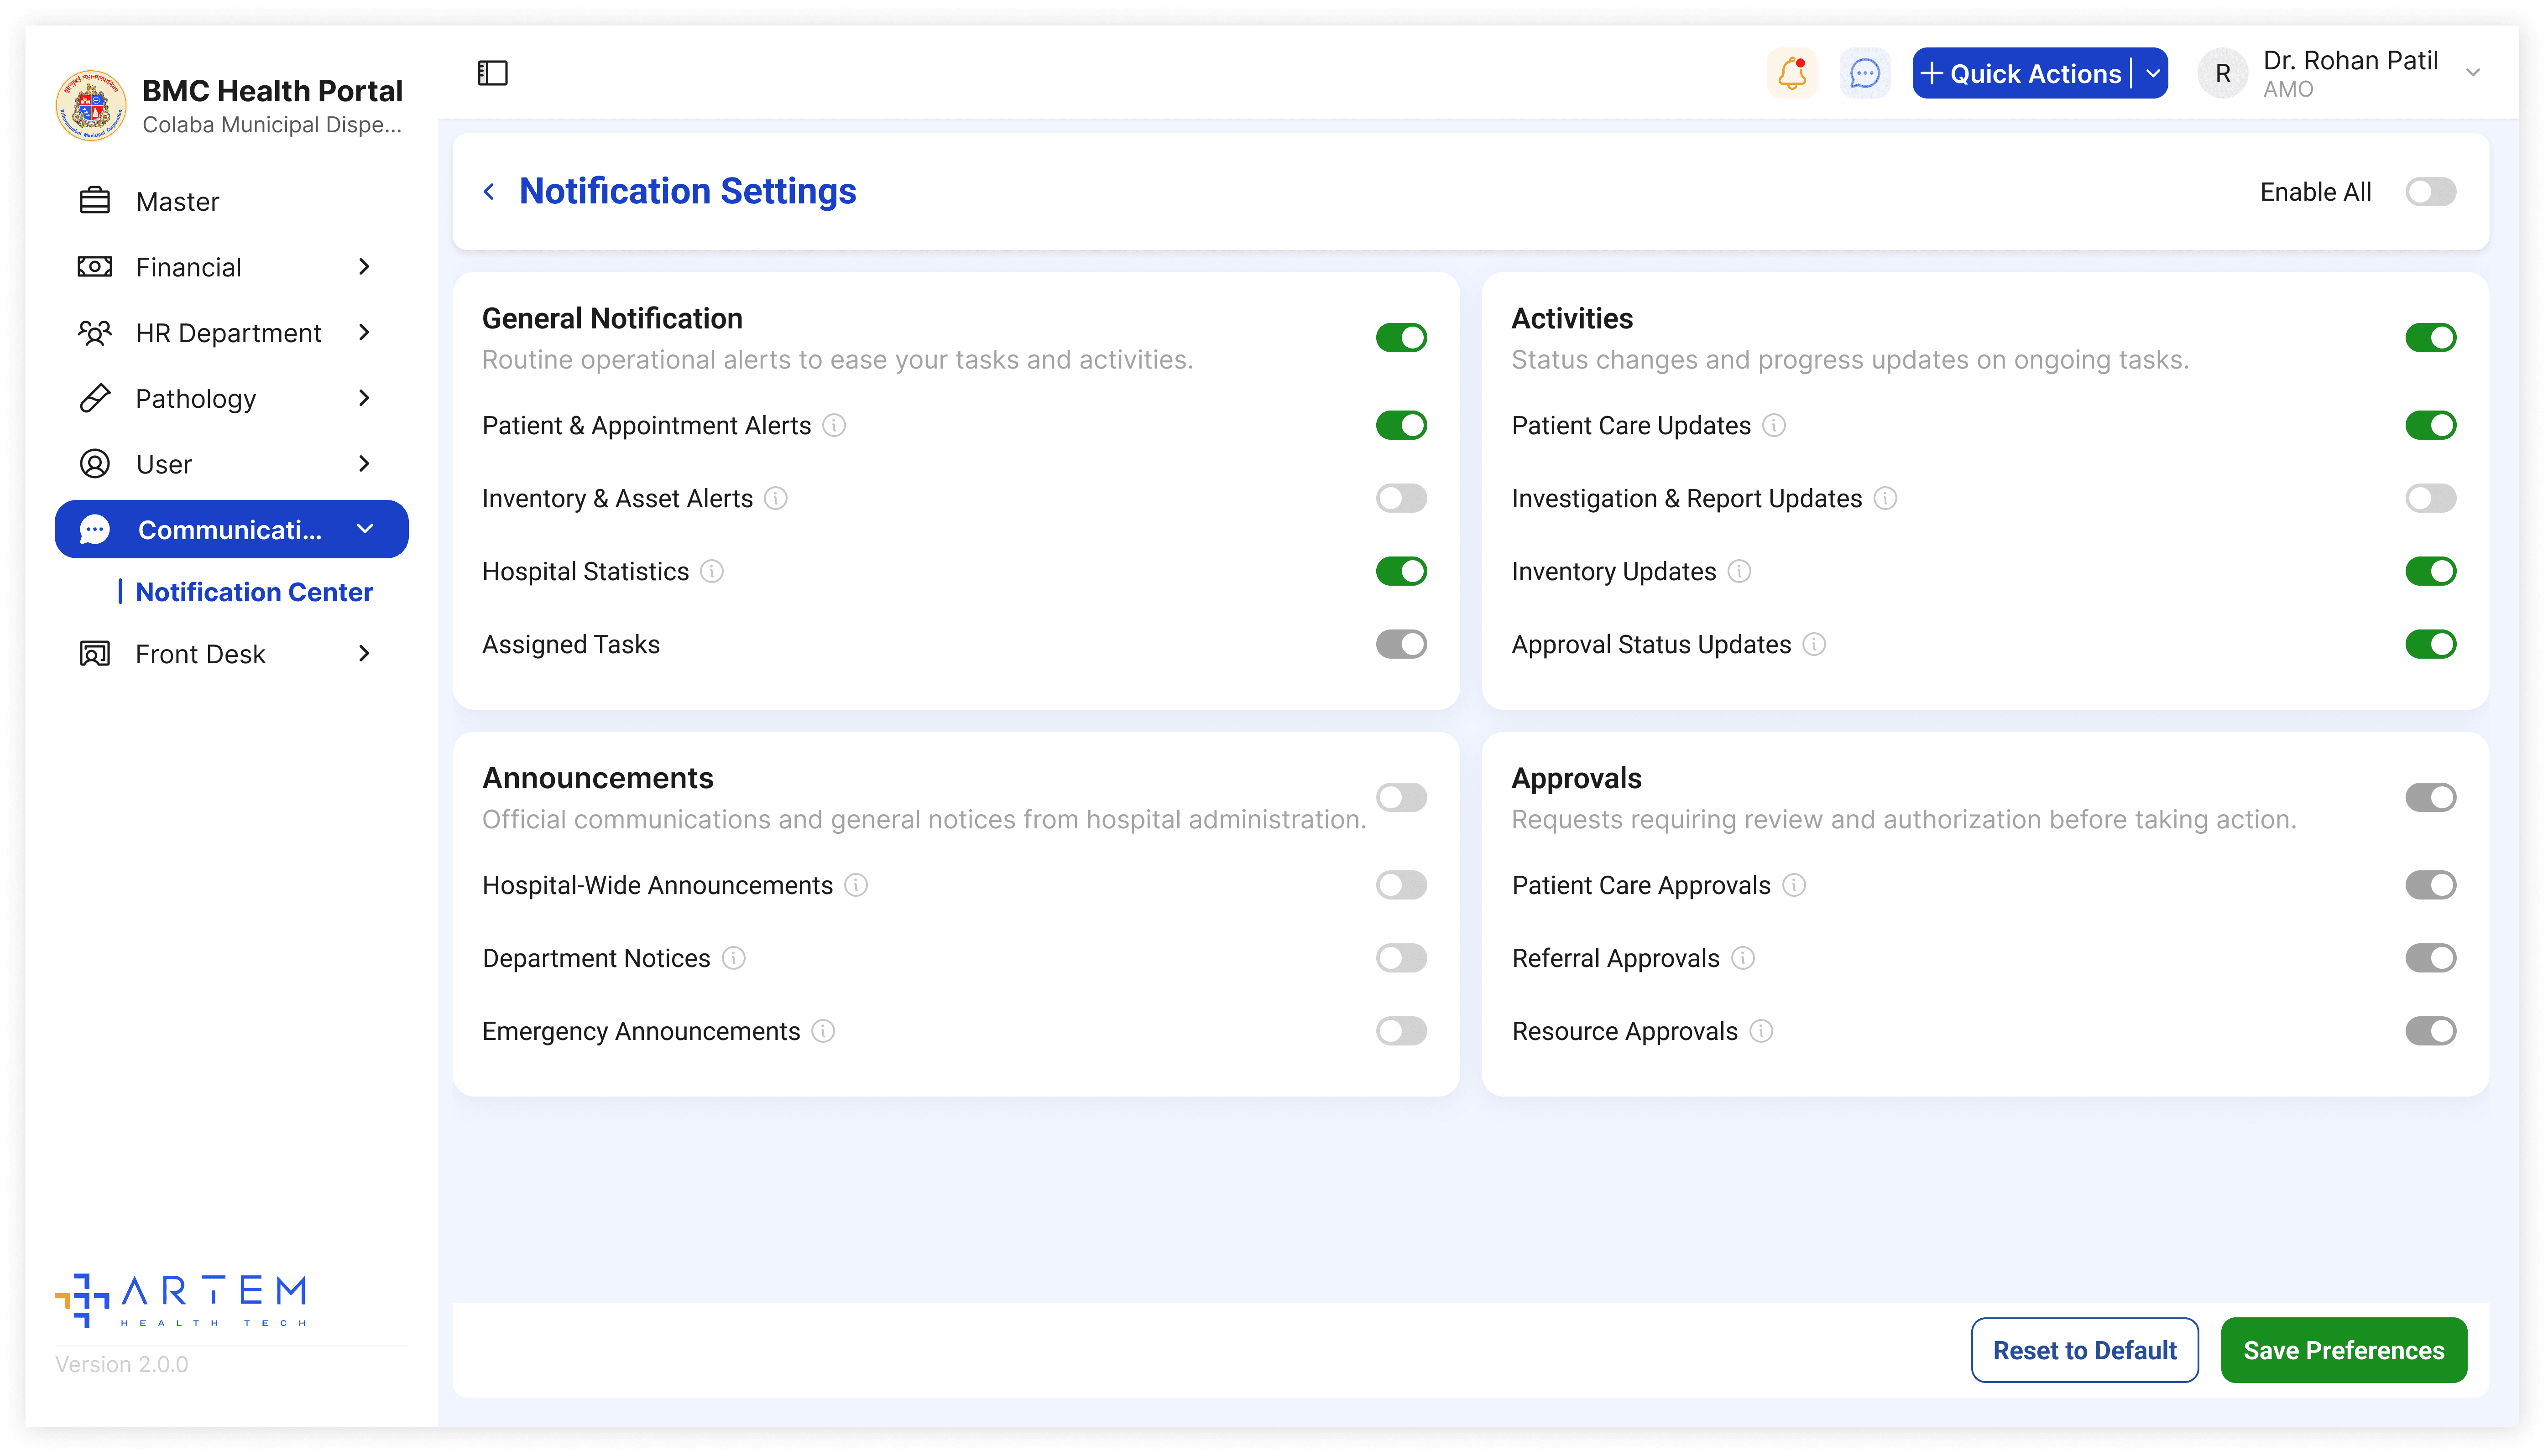The width and height of the screenshot is (2548, 1456).
Task: Expand the Quick Actions dropdown arrow
Action: [x=2153, y=73]
